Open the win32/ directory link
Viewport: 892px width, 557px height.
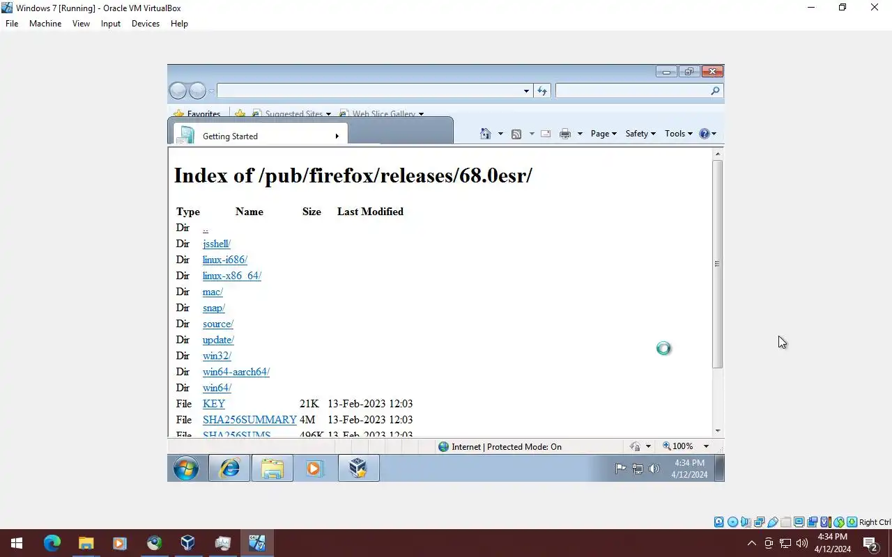[x=217, y=356]
